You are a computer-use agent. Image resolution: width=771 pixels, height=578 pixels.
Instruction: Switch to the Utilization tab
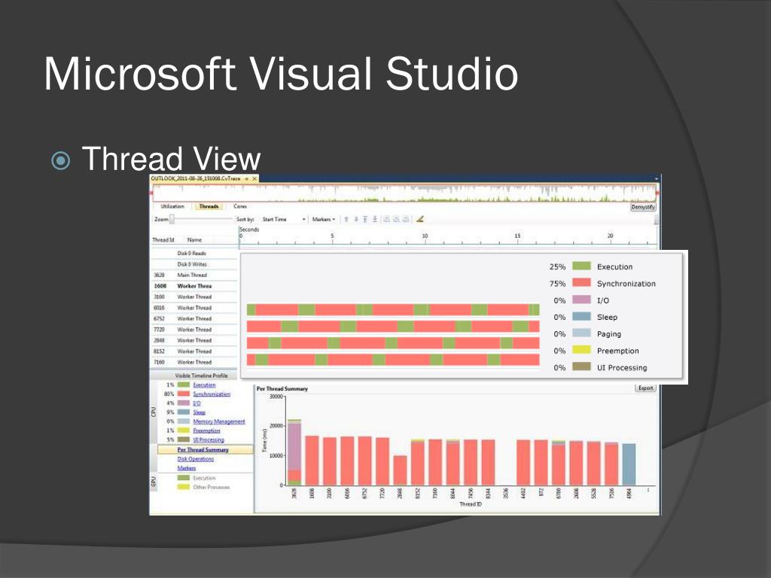pos(172,206)
